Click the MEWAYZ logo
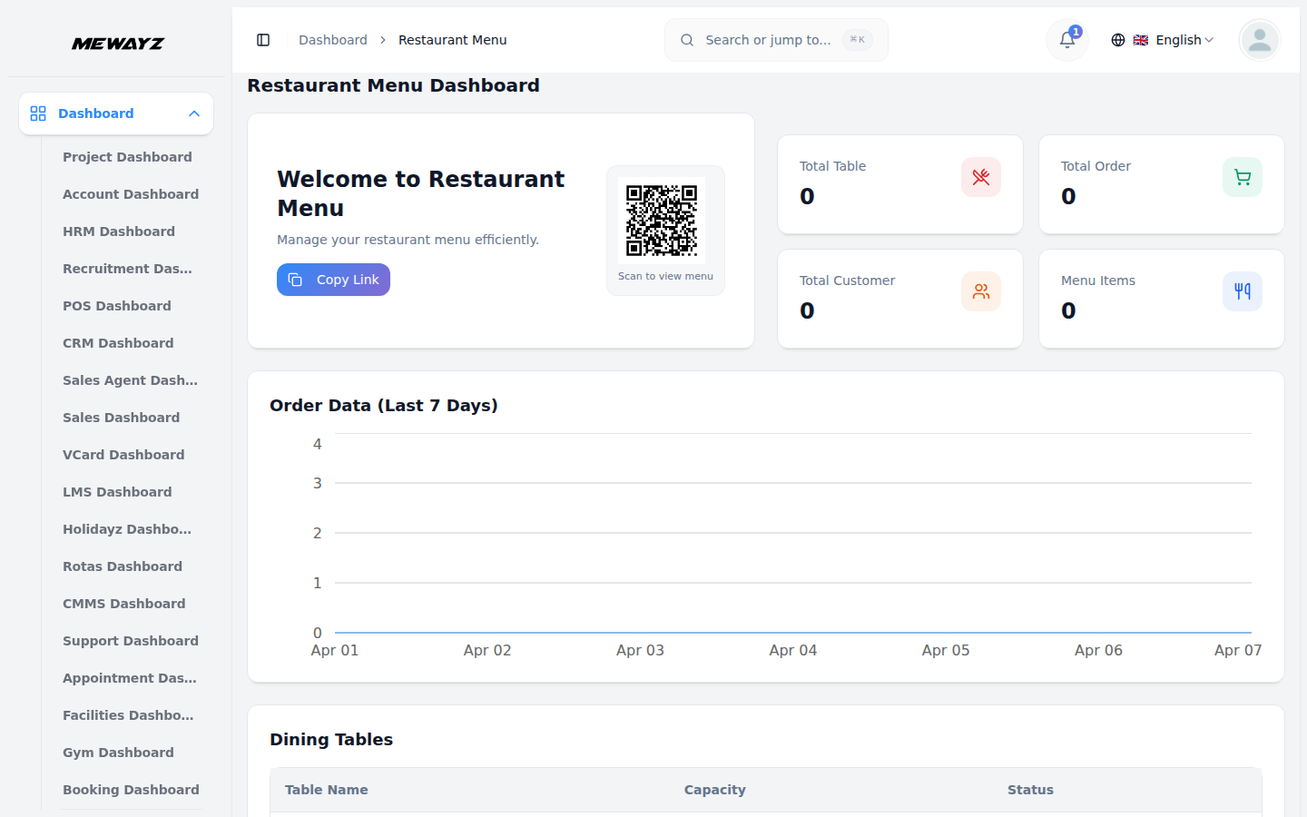This screenshot has height=817, width=1307. pos(118,43)
